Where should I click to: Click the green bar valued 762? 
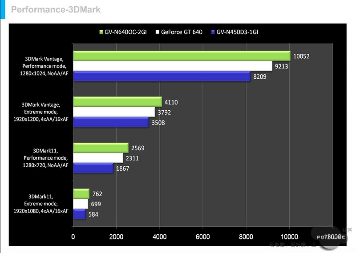click(x=81, y=194)
